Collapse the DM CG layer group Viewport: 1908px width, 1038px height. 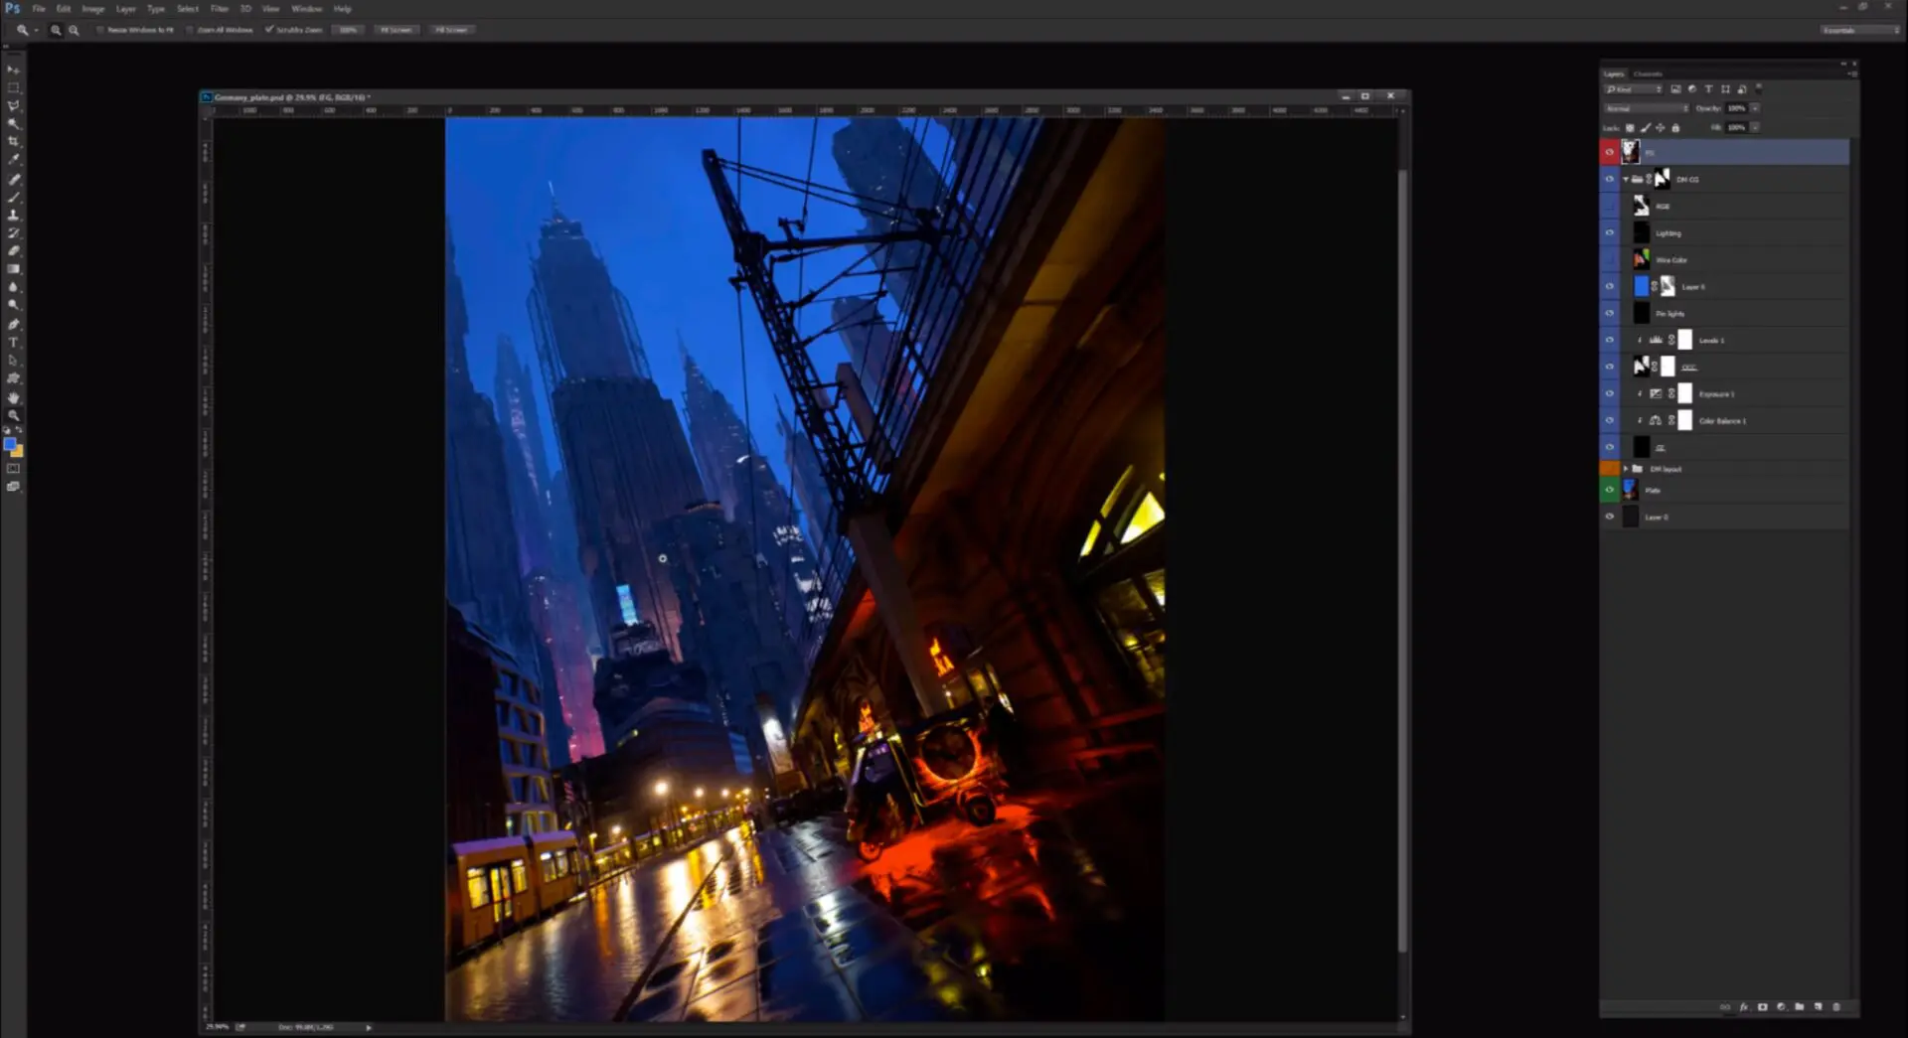[x=1626, y=180]
